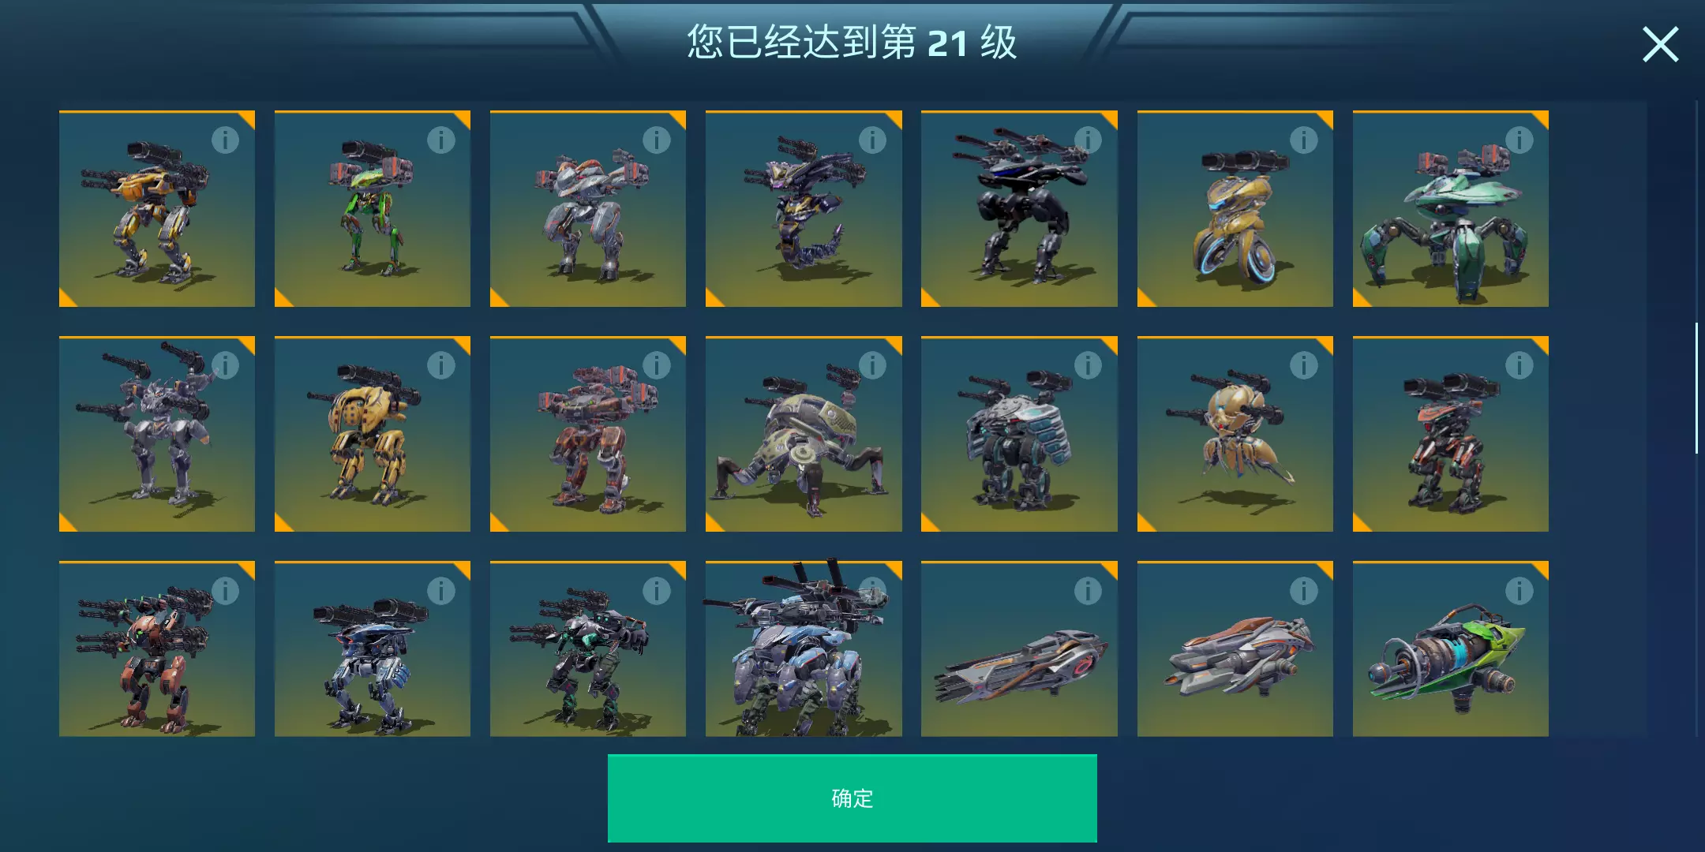
Task: Open info for the floating gold jellyfish robot
Action: [1303, 365]
